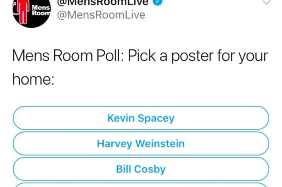The image size is (282, 187).
Task: Click the word home: in the tweet
Action: pos(33,79)
